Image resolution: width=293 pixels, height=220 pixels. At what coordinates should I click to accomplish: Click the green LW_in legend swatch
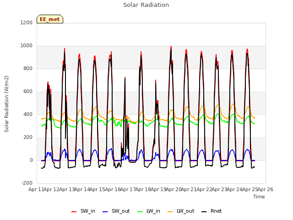[140, 212]
